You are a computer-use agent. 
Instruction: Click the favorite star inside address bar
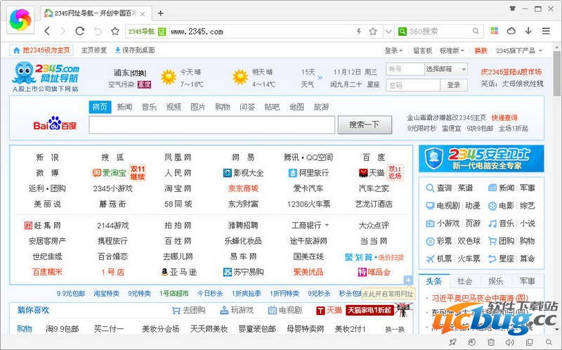(x=373, y=32)
